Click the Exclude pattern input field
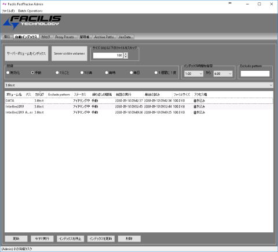Image resolution: width=278 pixels, height=252 pixels. [x=255, y=74]
